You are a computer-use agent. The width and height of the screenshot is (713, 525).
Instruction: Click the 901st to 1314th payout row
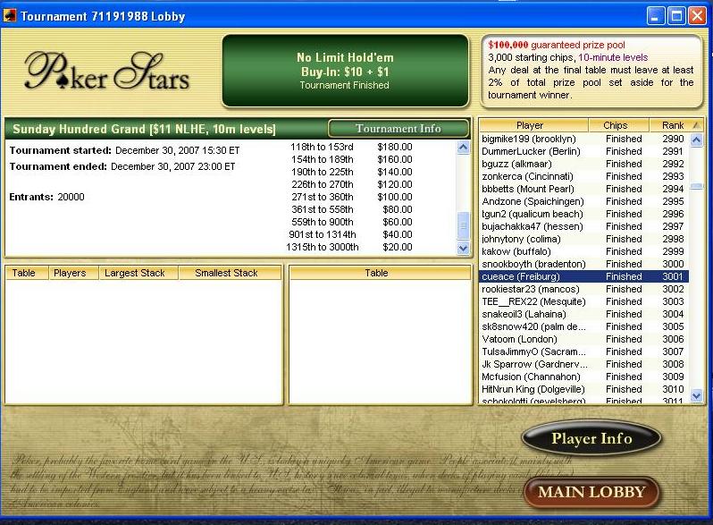pos(351,234)
